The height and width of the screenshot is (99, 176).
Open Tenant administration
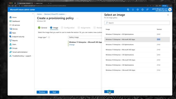[x=18, y=52]
